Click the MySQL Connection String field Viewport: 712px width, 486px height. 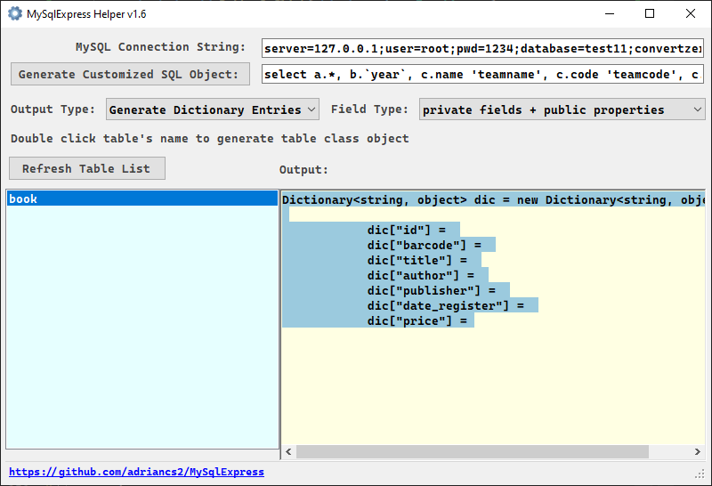point(482,48)
